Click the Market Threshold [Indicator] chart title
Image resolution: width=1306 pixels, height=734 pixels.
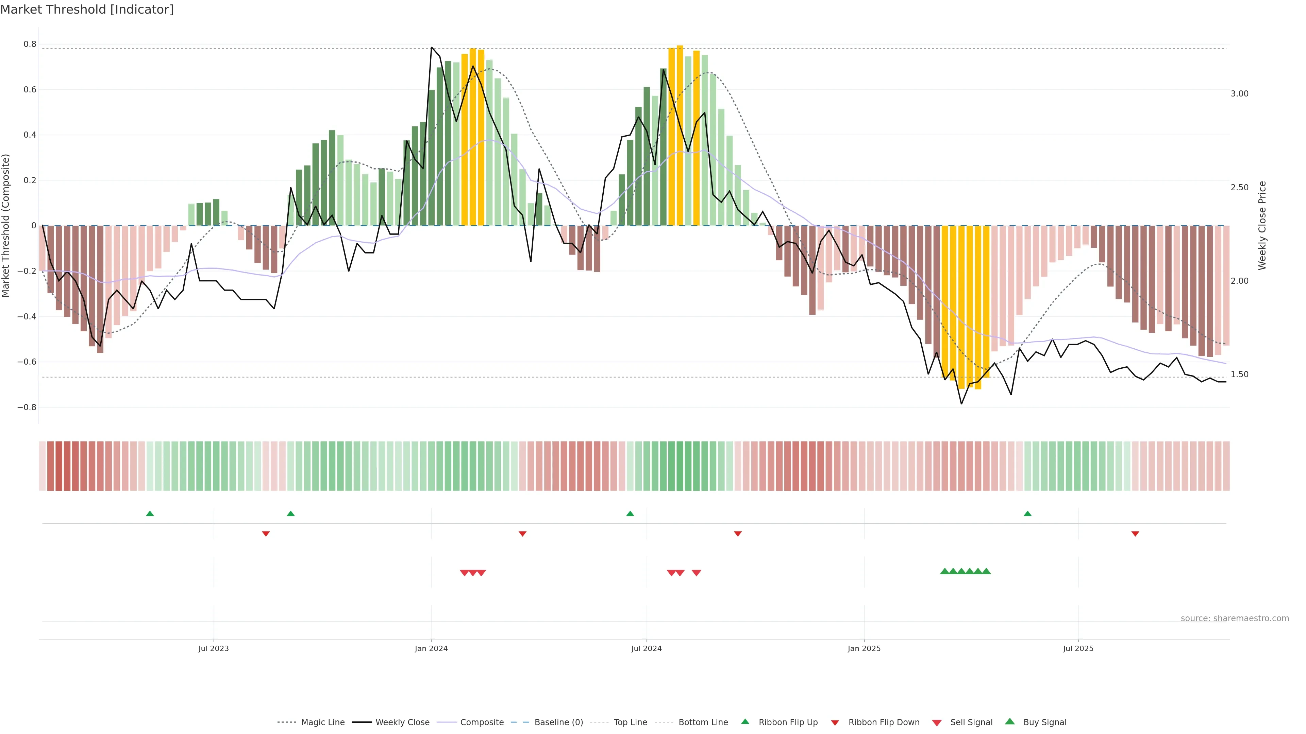coord(87,10)
